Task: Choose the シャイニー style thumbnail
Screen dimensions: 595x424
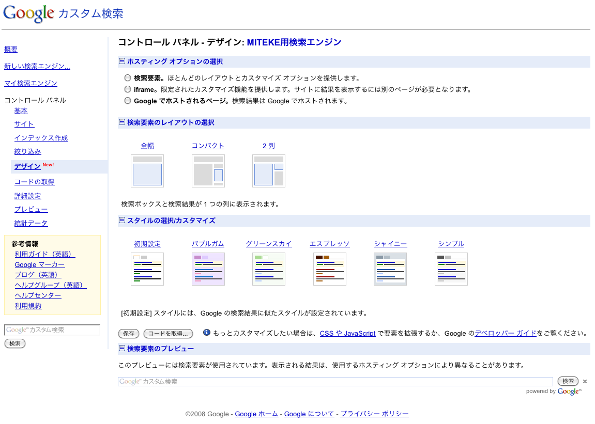Action: point(390,269)
